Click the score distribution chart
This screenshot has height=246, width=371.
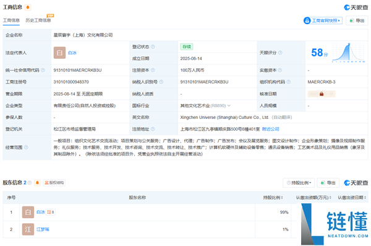coord(348,53)
